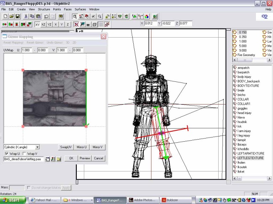Click the Undo arrow toolbar icon
This screenshot has height=204, width=273.
46,16
